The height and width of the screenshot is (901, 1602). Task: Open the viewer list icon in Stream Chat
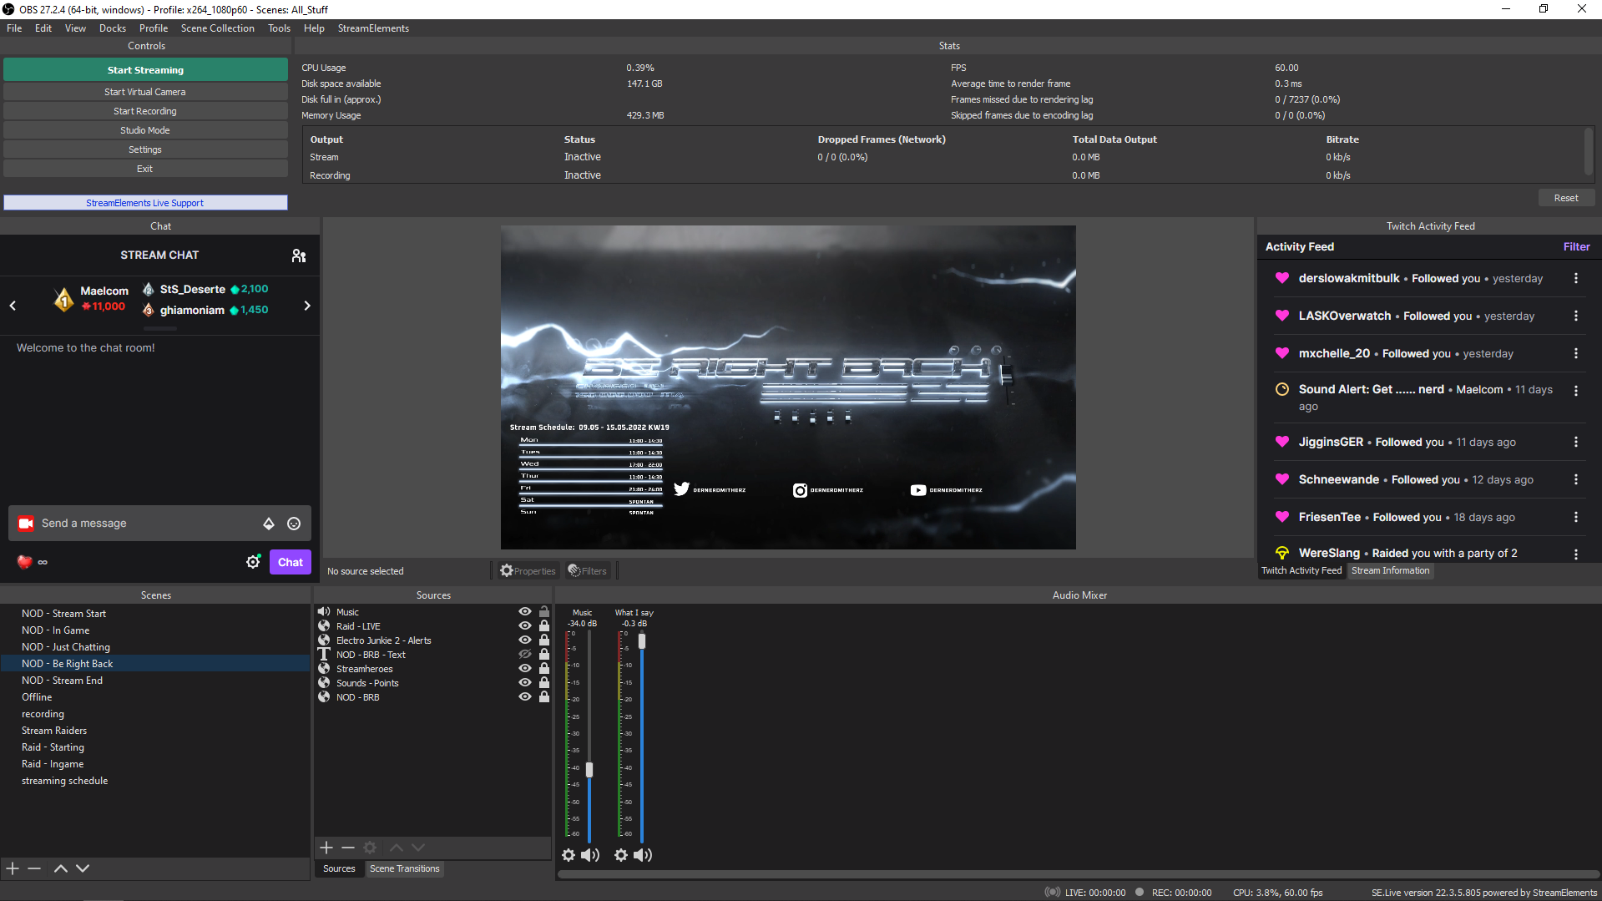pyautogui.click(x=298, y=255)
